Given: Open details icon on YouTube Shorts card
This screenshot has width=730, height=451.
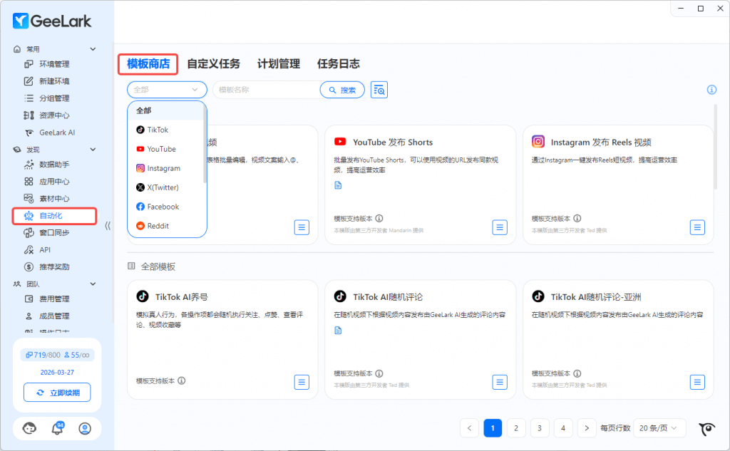Looking at the screenshot, I should coord(500,227).
